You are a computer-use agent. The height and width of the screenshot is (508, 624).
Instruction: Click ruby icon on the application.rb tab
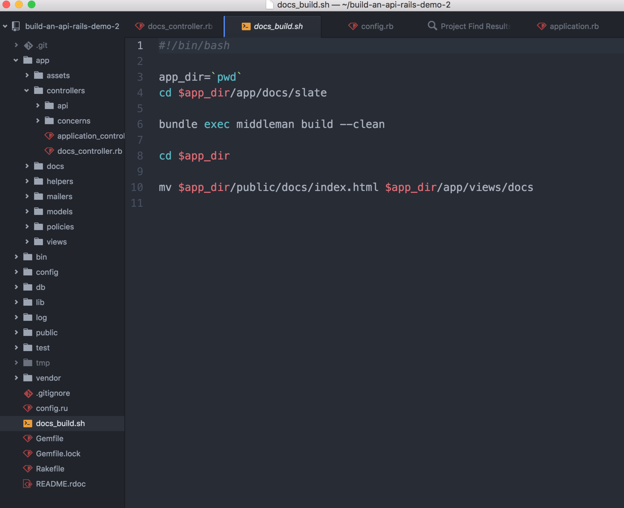pyautogui.click(x=541, y=26)
